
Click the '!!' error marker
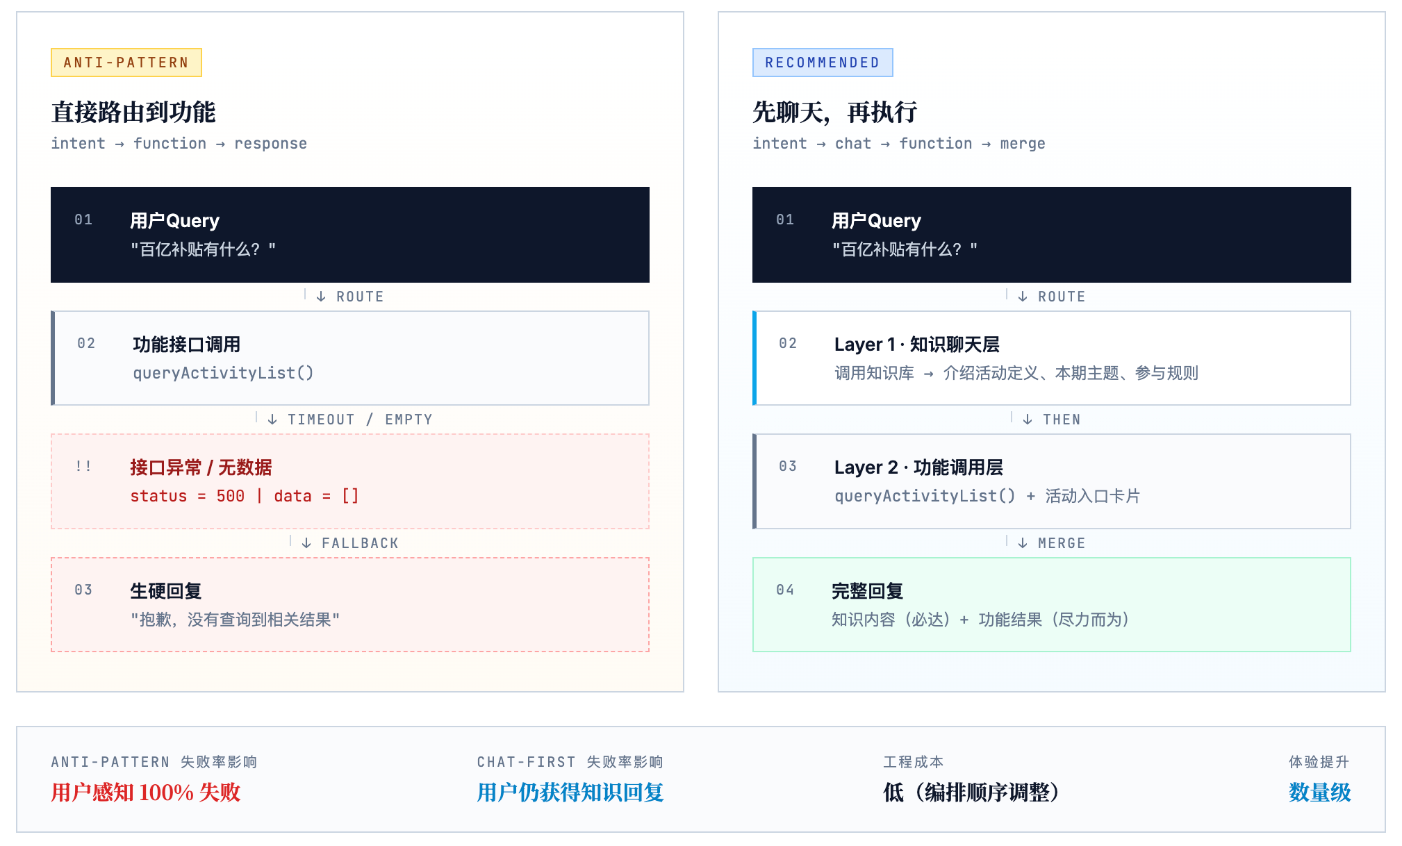(x=83, y=467)
